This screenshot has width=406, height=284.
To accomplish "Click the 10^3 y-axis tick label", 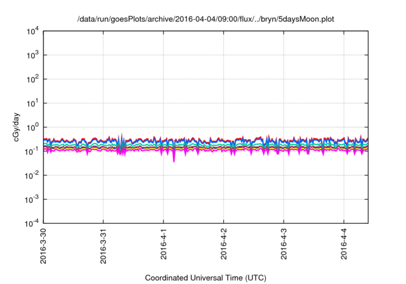I will tap(32, 55).
